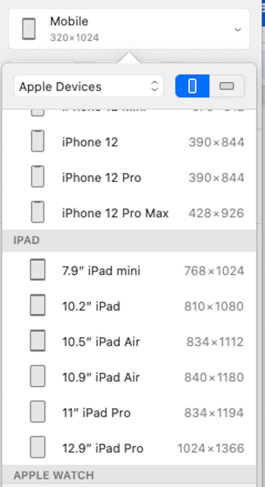Click the iPhone 12 Pro device icon
Viewport: 265px width, 487px height.
coord(38,177)
